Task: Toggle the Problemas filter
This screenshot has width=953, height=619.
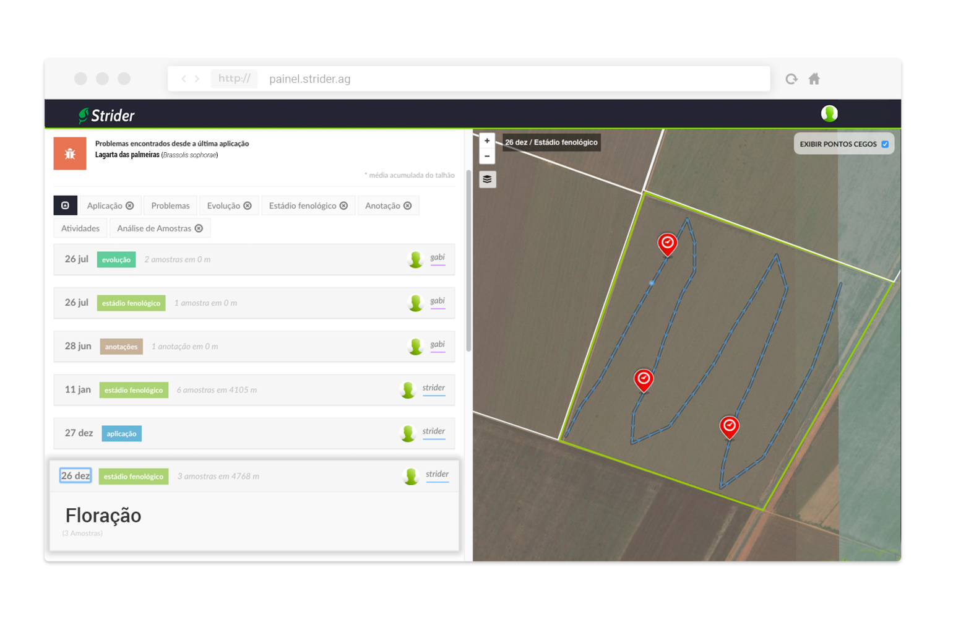Action: coord(170,206)
